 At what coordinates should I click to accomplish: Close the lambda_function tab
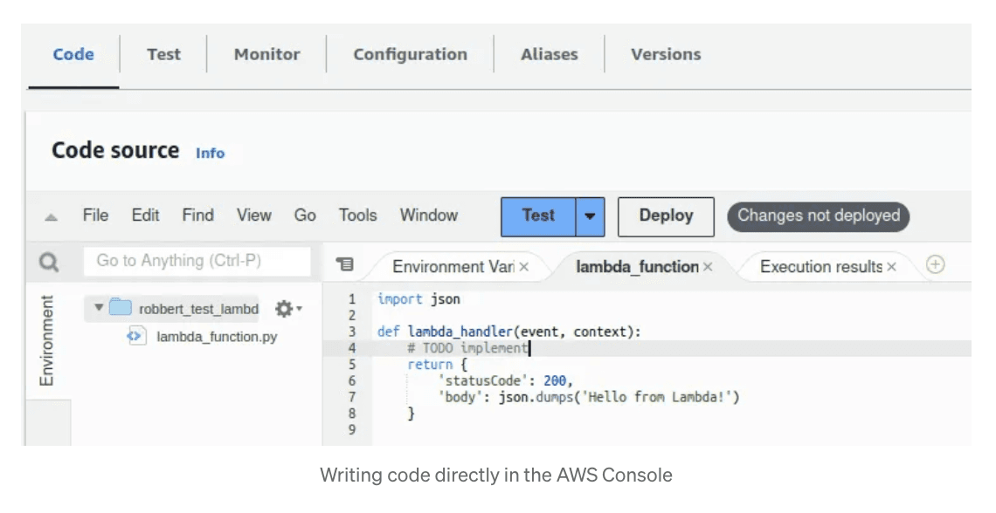[708, 267]
